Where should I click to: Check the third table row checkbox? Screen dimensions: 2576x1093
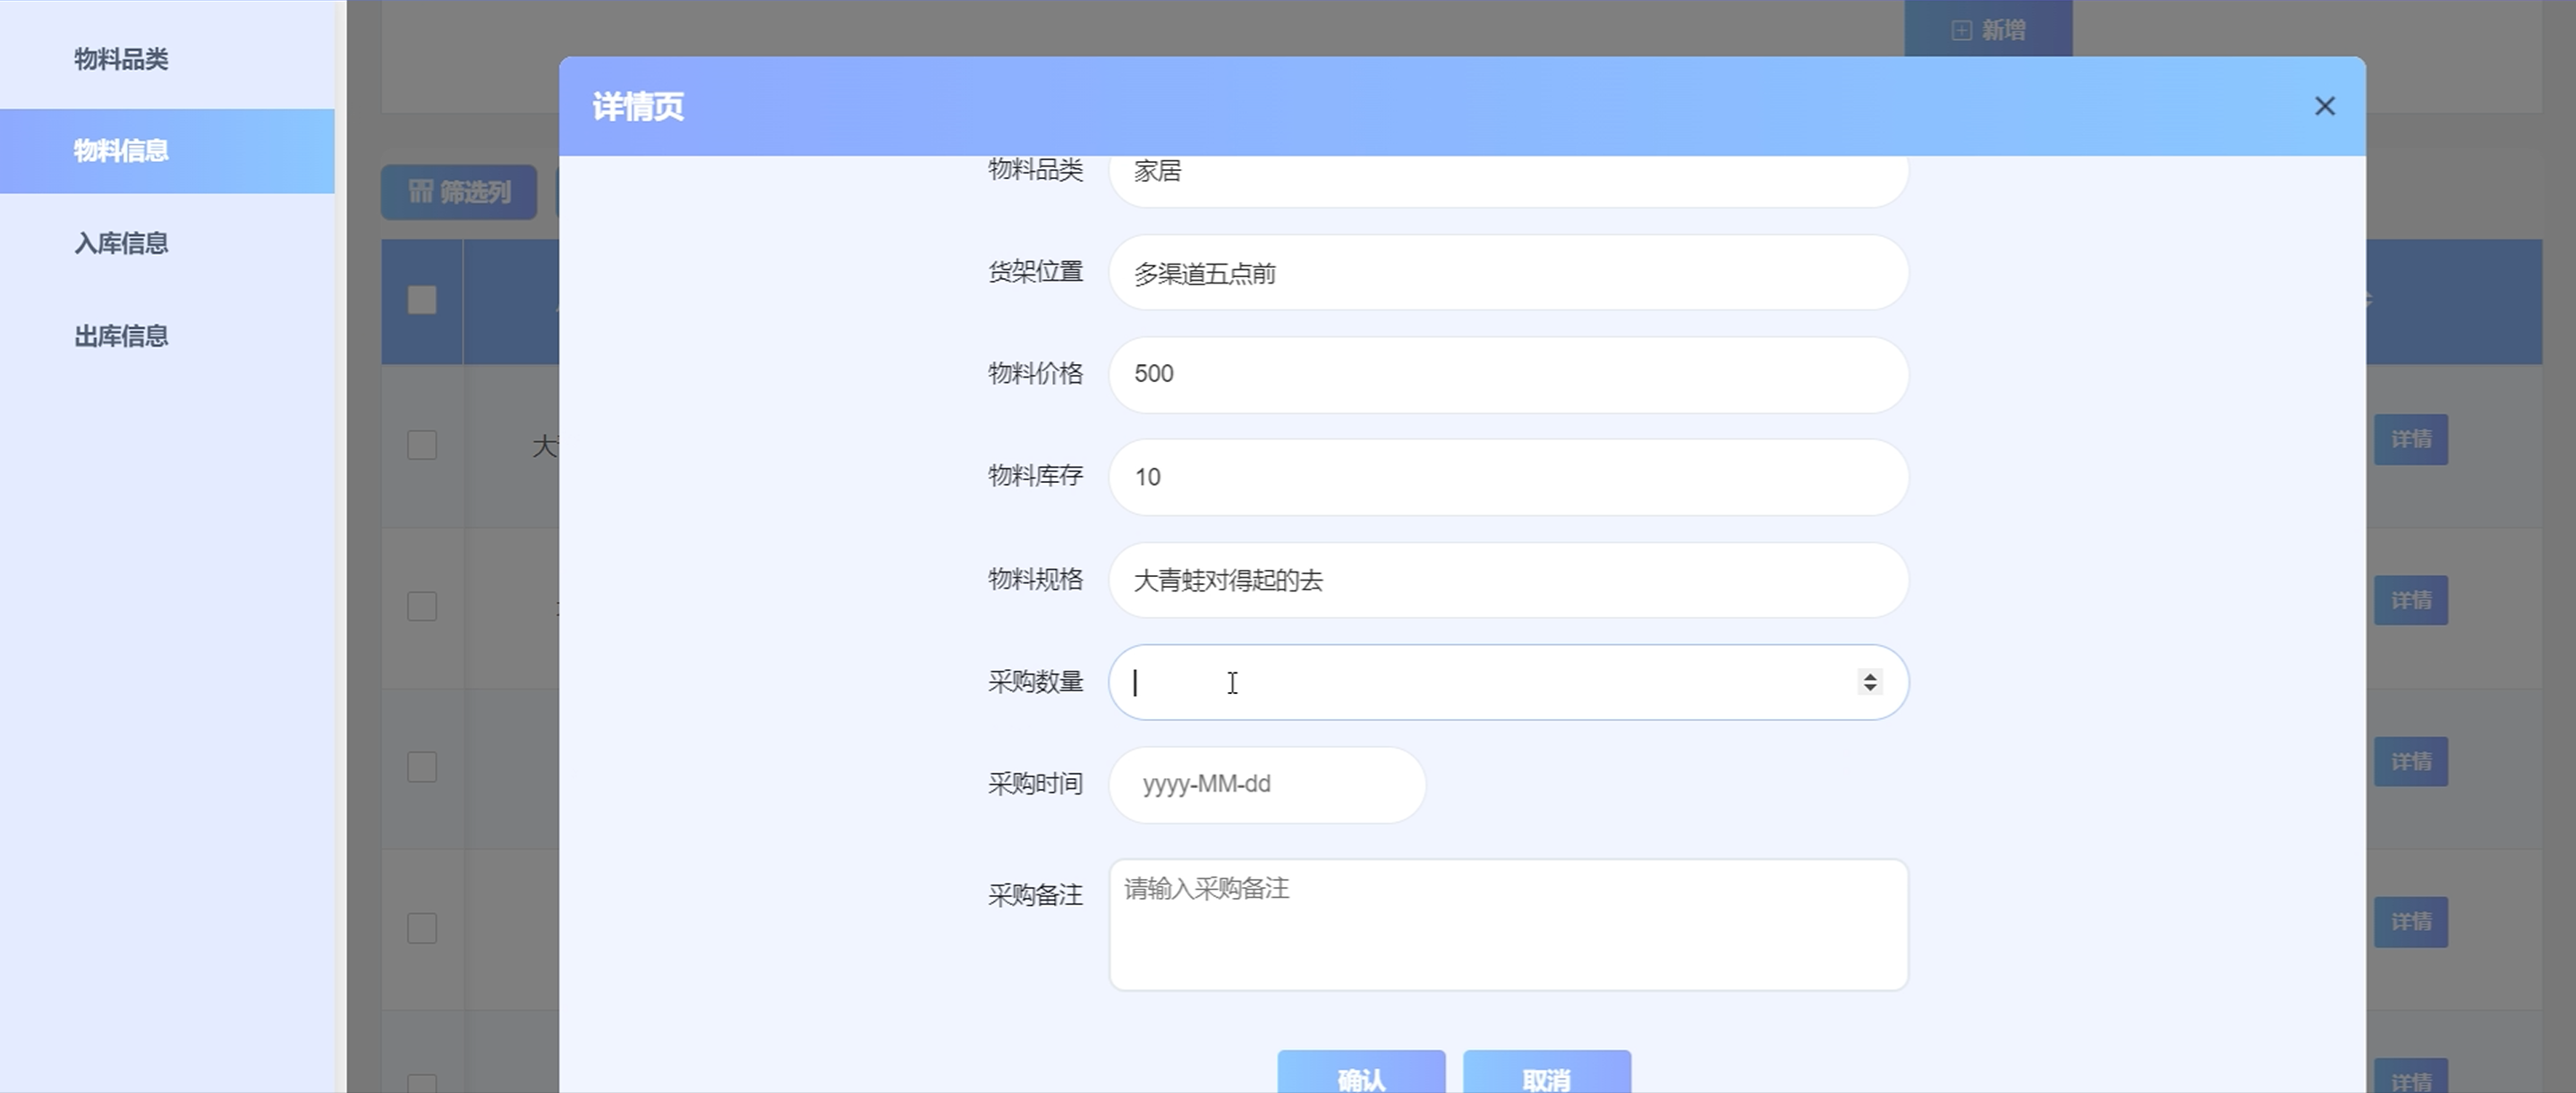pos(422,767)
